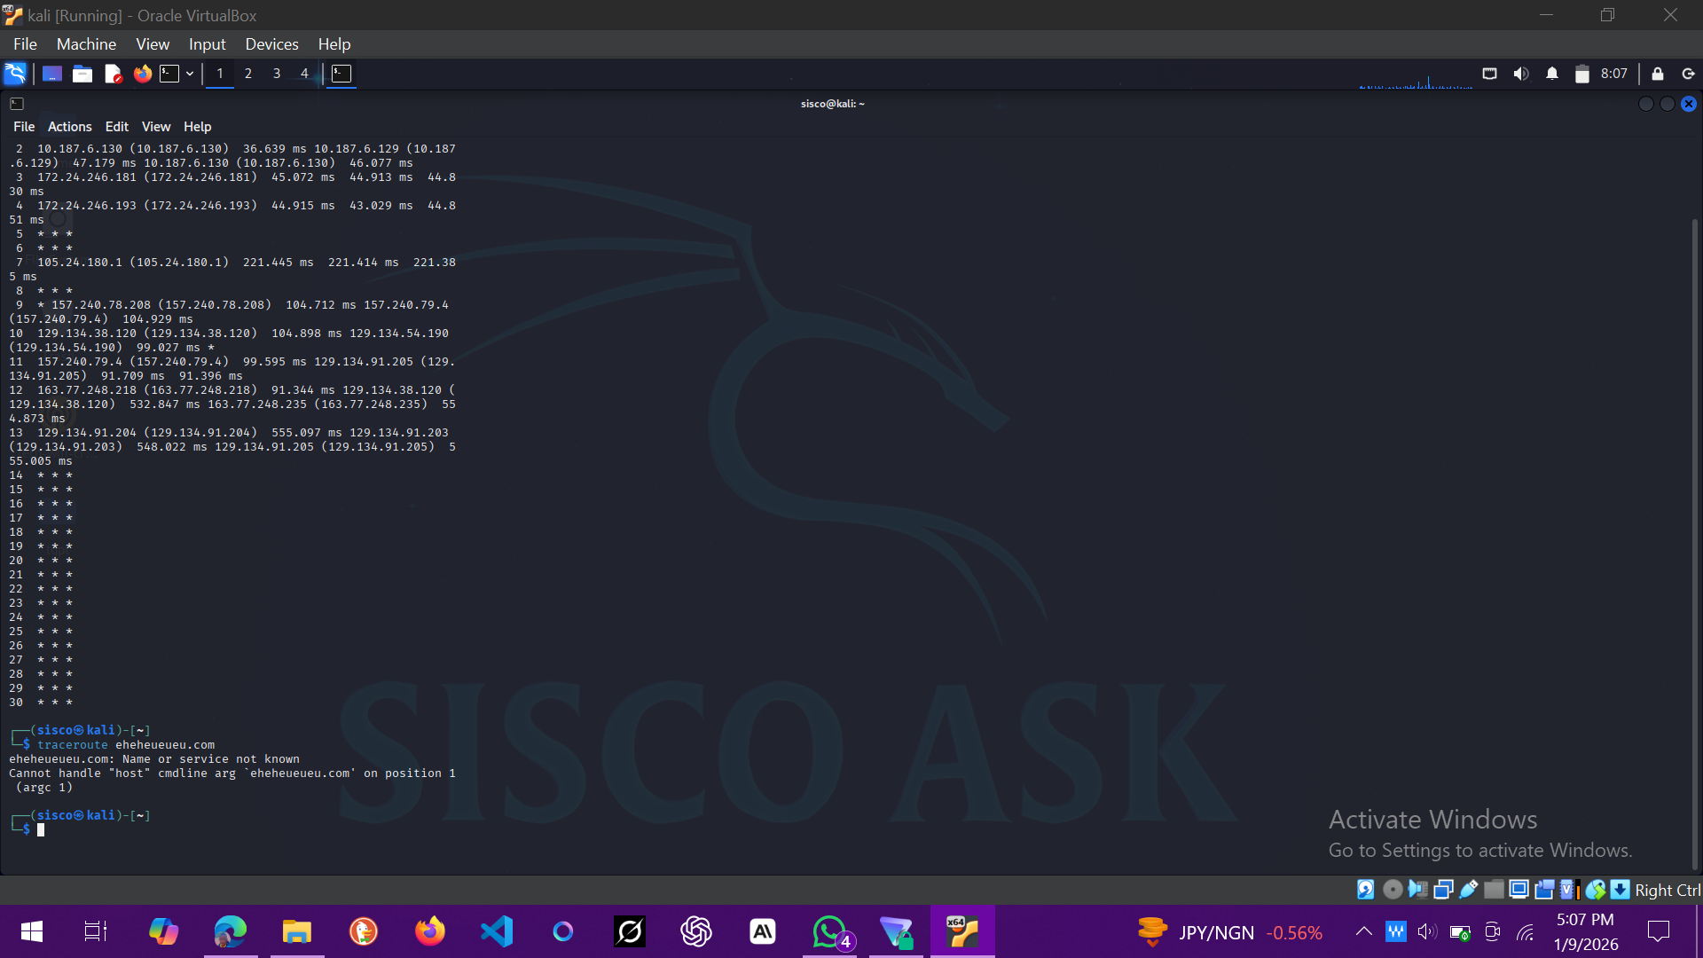This screenshot has width=1703, height=958.
Task: Expand the terminal launcher dropdown arrow
Action: click(x=190, y=74)
